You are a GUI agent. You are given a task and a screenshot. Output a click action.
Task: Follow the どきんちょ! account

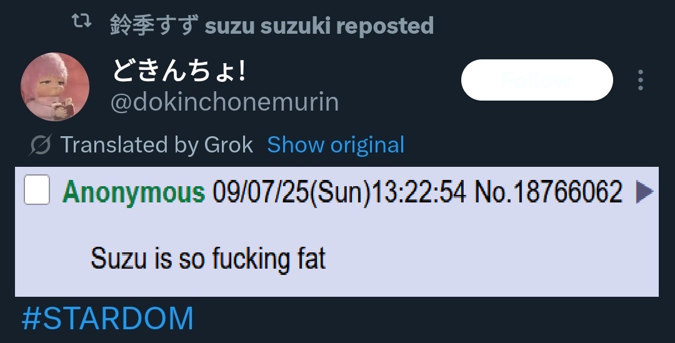pos(537,80)
